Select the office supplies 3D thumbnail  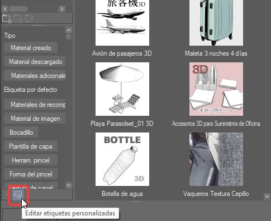coord(216,89)
